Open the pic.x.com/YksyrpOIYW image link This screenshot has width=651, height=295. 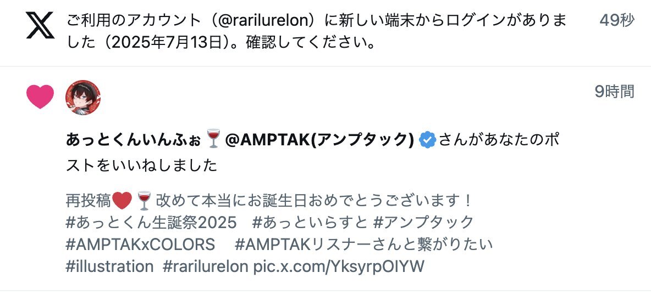click(339, 266)
